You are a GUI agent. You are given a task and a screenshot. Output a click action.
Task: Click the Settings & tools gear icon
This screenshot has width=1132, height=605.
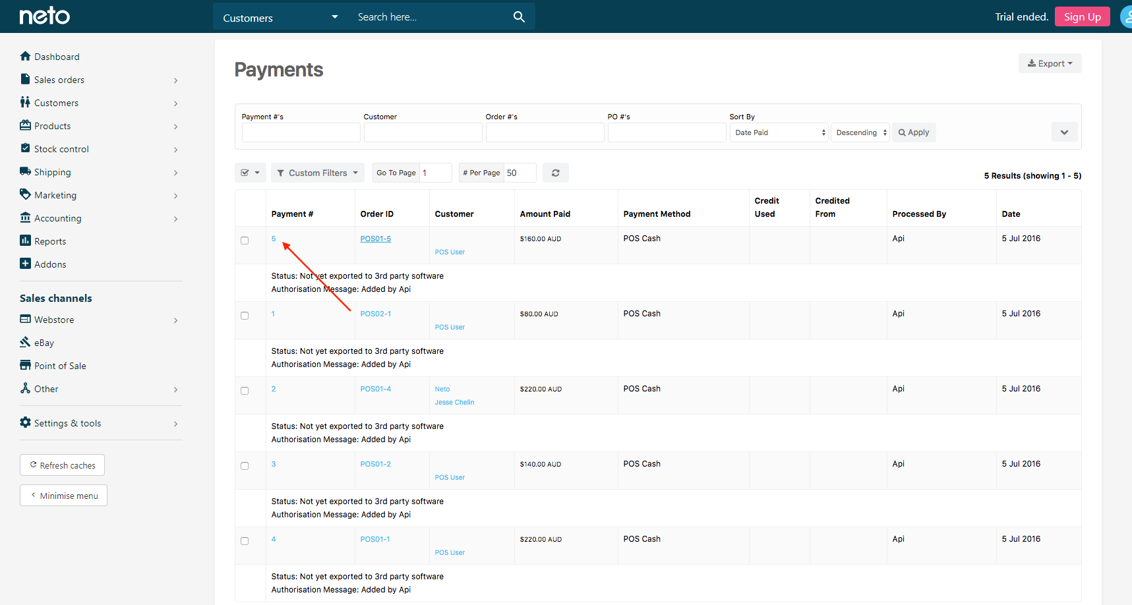[x=25, y=422]
